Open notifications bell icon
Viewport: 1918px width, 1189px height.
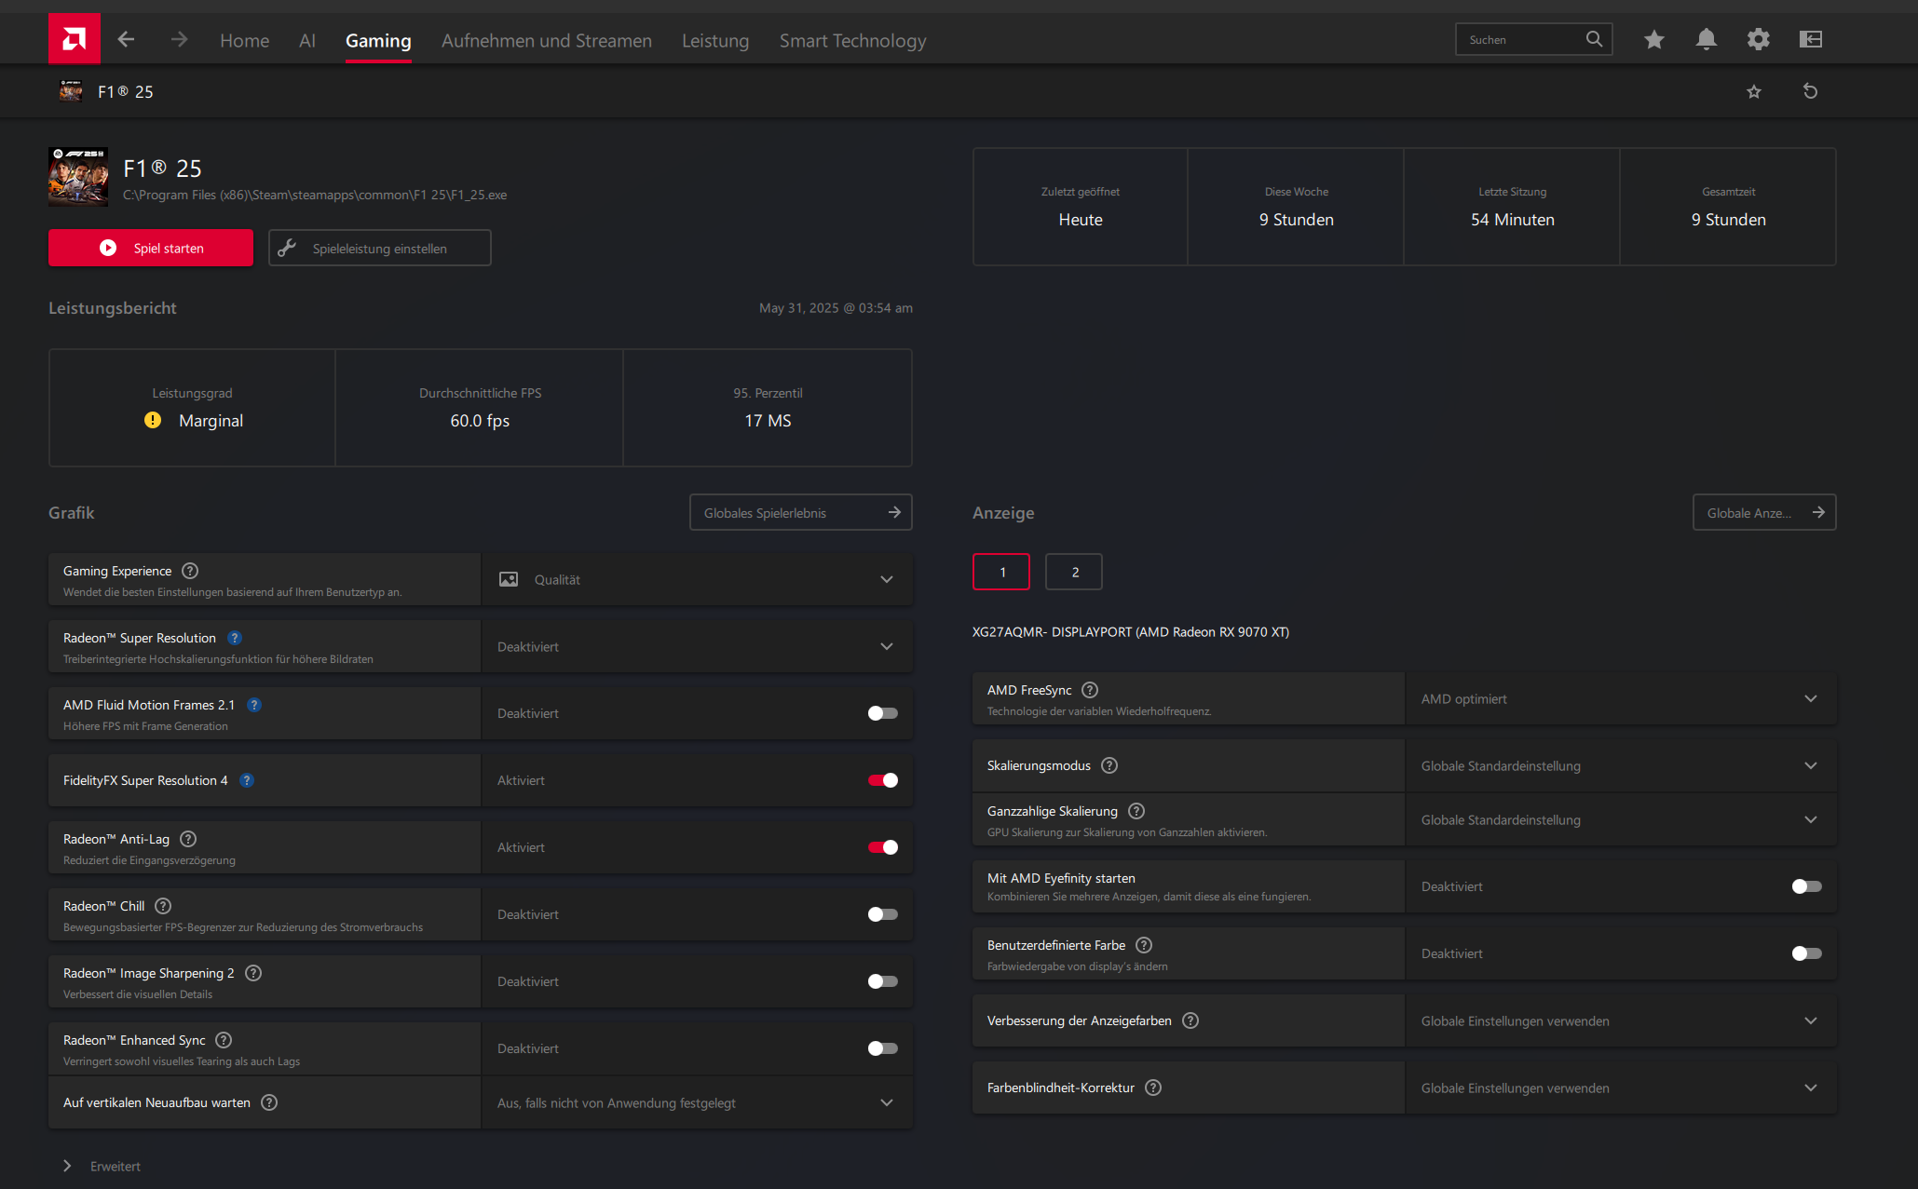coord(1706,39)
